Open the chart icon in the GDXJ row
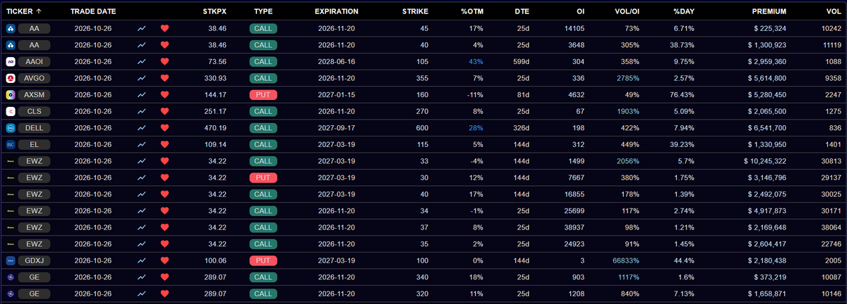The height and width of the screenshot is (304, 847). (143, 260)
